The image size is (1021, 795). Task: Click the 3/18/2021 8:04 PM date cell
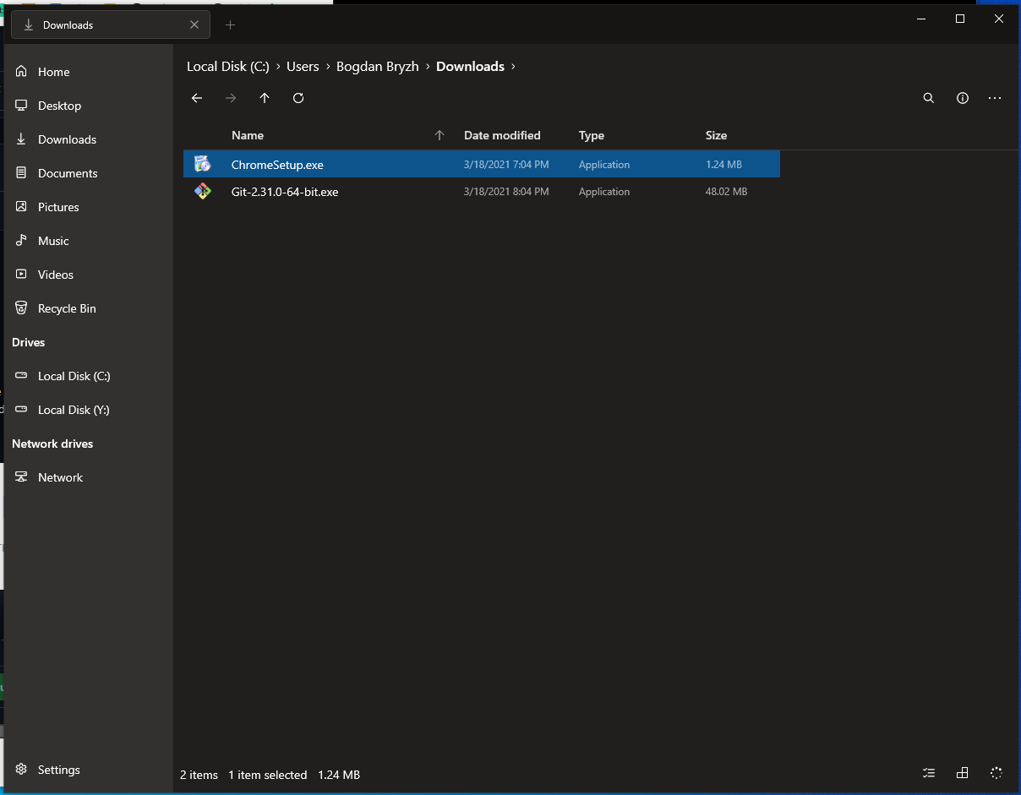pos(506,192)
